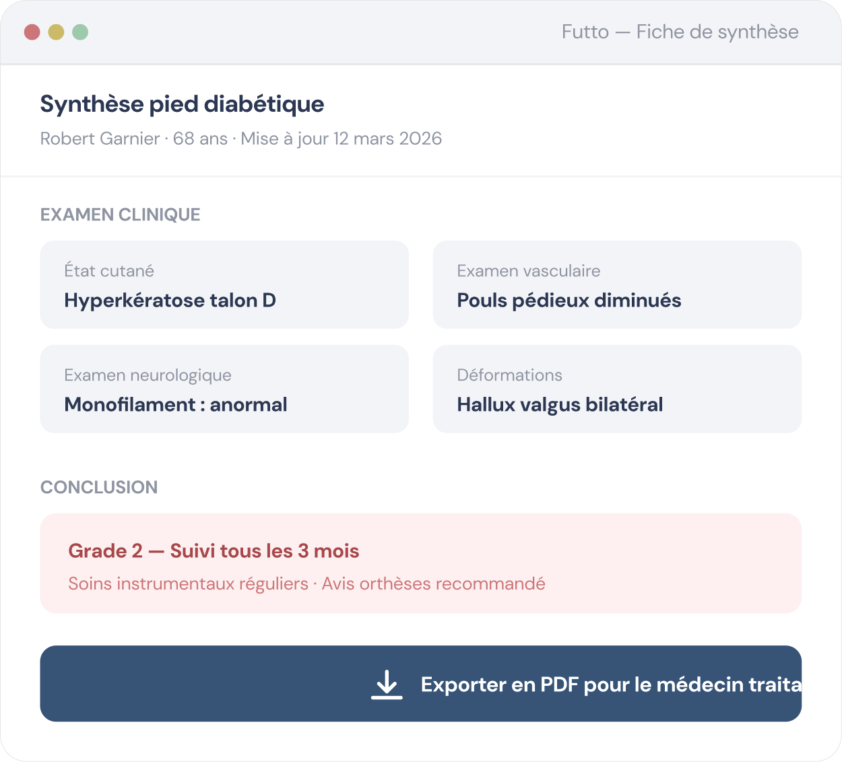This screenshot has width=842, height=762.
Task: Click window title Futto — Fiche de synthèse
Action: [680, 32]
